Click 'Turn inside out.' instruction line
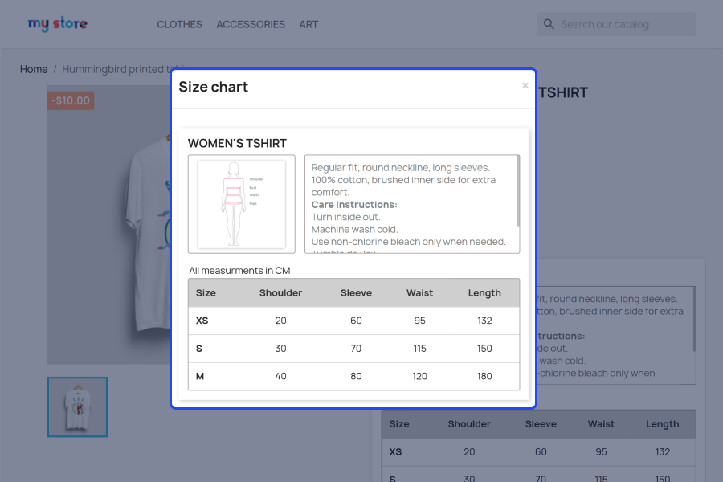This screenshot has height=482, width=723. point(345,217)
